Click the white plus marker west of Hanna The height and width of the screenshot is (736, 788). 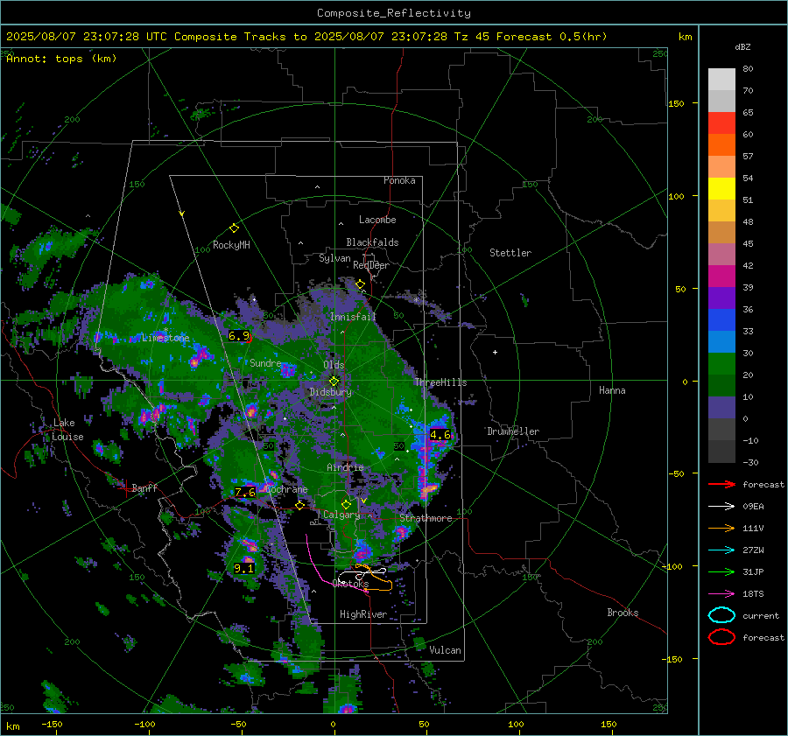495,352
